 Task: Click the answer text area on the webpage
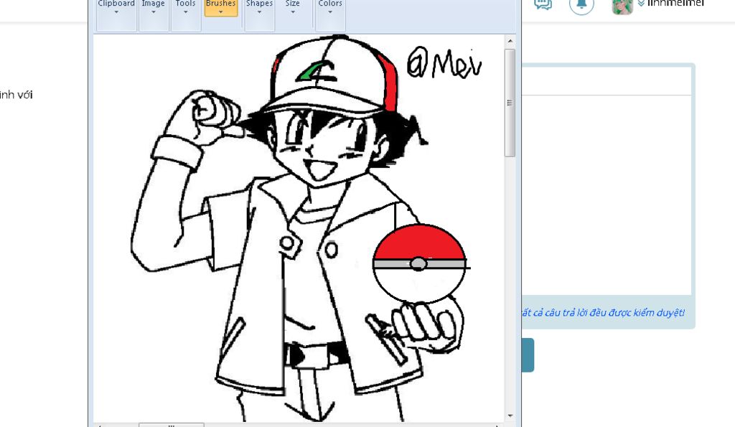[607, 195]
